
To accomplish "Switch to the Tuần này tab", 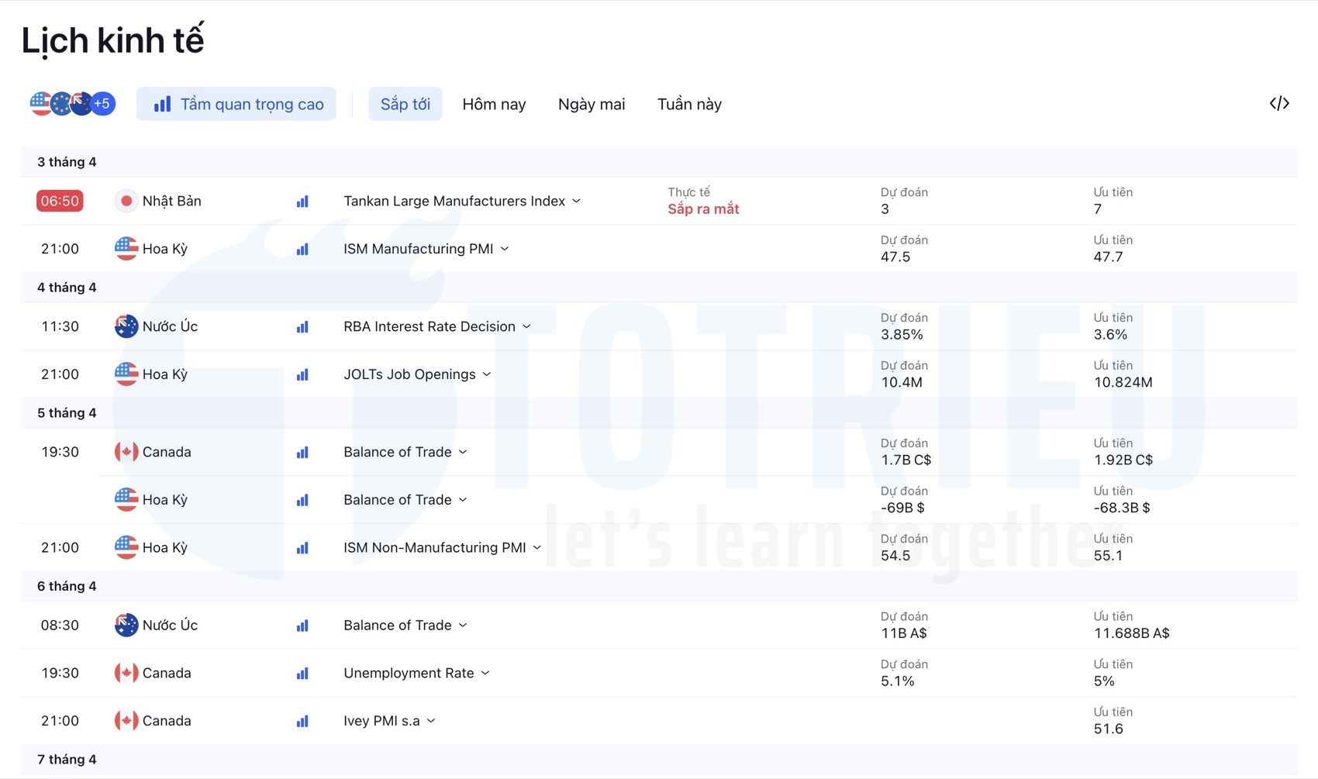I will [x=688, y=104].
